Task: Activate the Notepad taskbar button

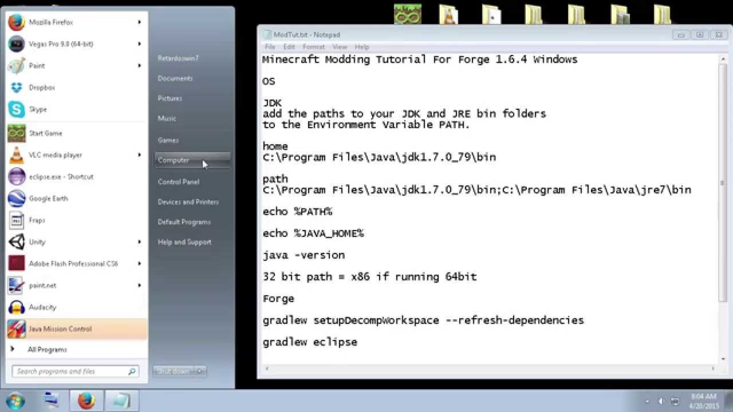Action: tap(121, 401)
